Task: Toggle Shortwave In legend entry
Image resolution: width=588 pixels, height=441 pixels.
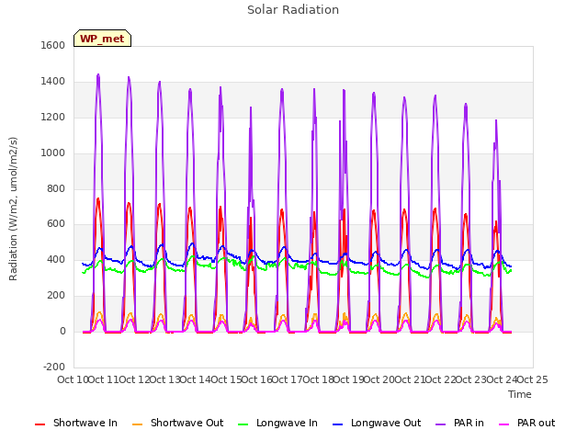Action: (x=76, y=423)
